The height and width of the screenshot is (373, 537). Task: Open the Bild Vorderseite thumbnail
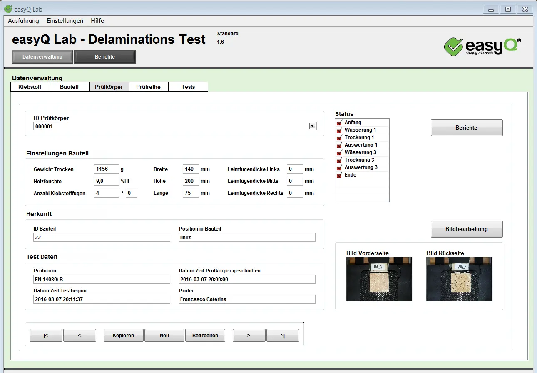[379, 279]
